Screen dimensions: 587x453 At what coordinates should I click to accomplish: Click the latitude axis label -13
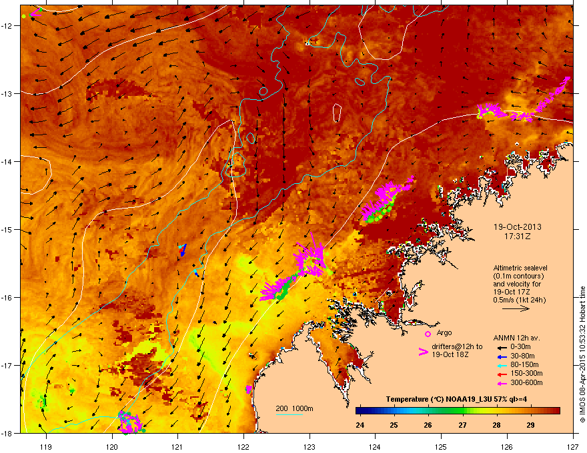(7, 94)
